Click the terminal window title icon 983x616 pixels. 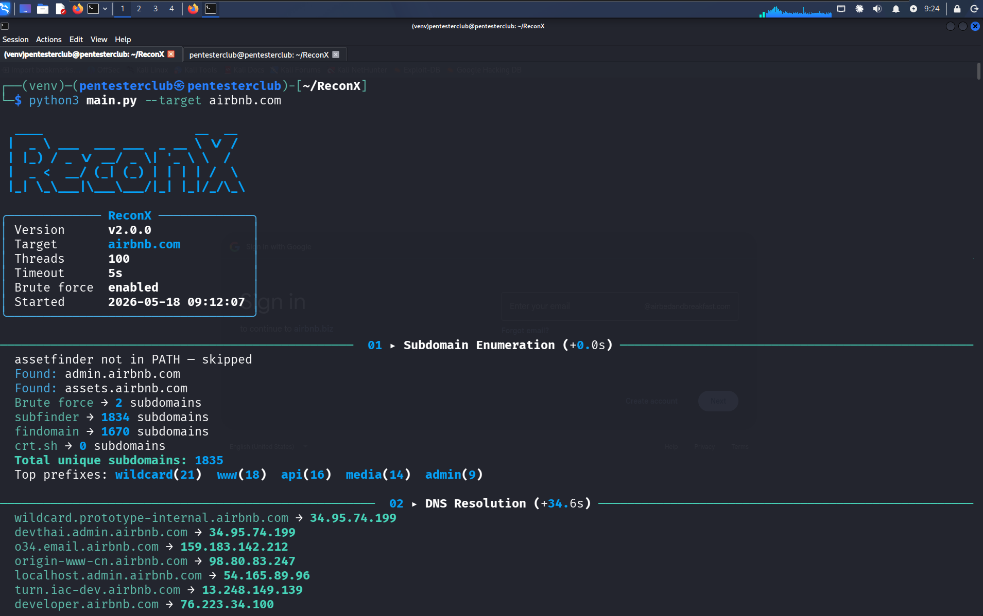click(5, 26)
